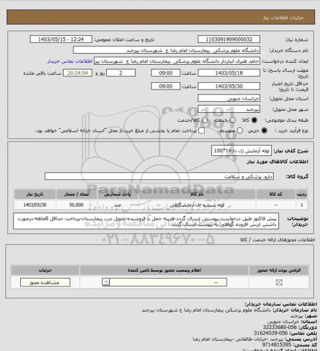Click the response deadline hour 09:00 field
The image size is (320, 351).
click(166, 73)
